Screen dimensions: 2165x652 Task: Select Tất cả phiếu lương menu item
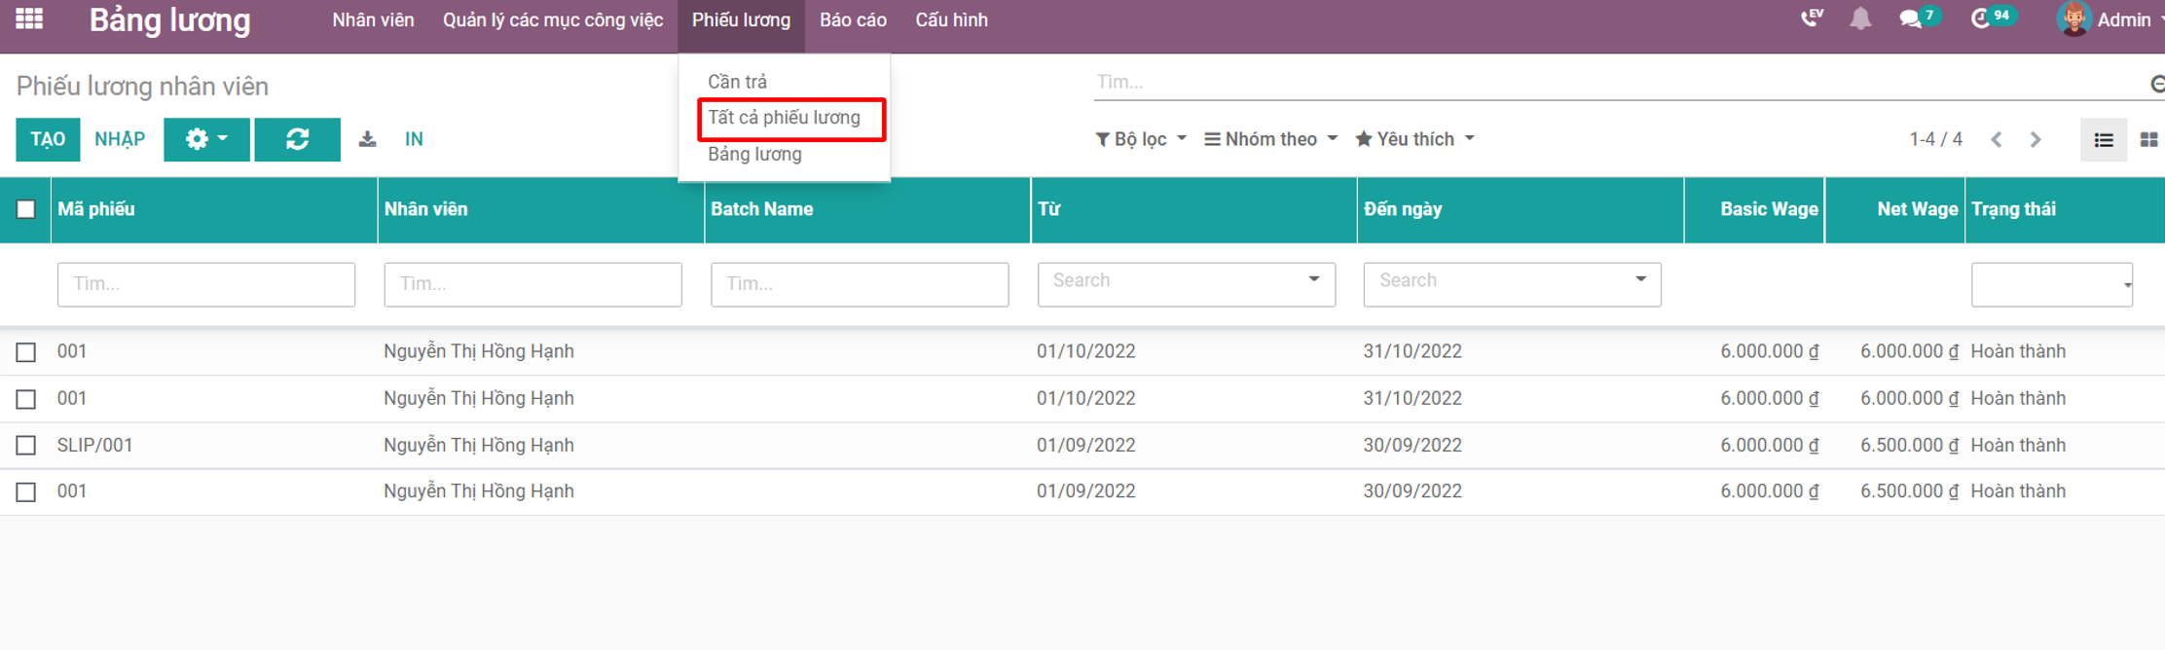pos(785,118)
